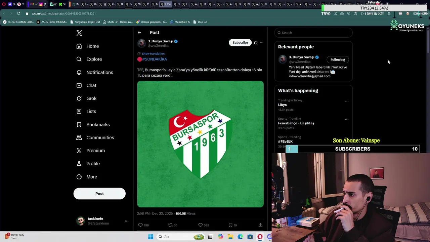Switch to the Gmail browser tab

(x=34, y=4)
